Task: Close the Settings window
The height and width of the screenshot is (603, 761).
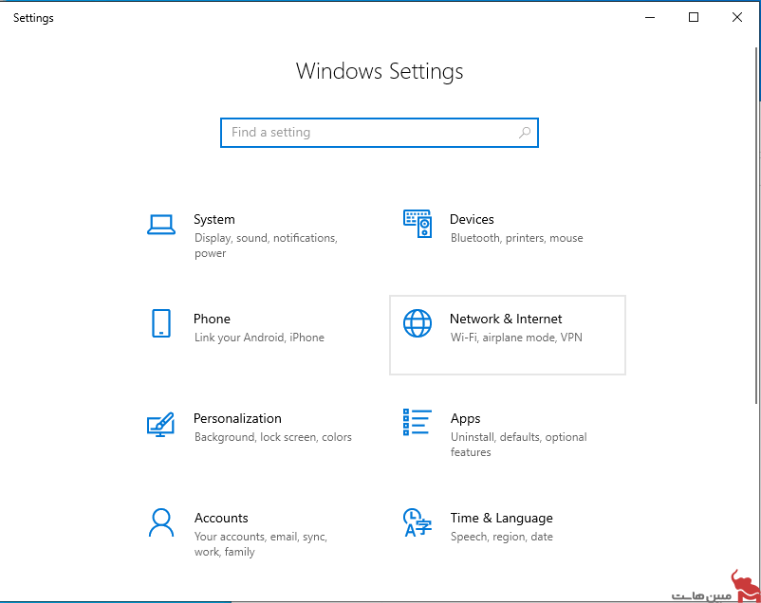Action: pos(736,17)
